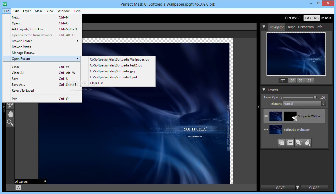Choose Browse Extras menu item
Viewport: 336px width, 194px height.
[x=42, y=47]
